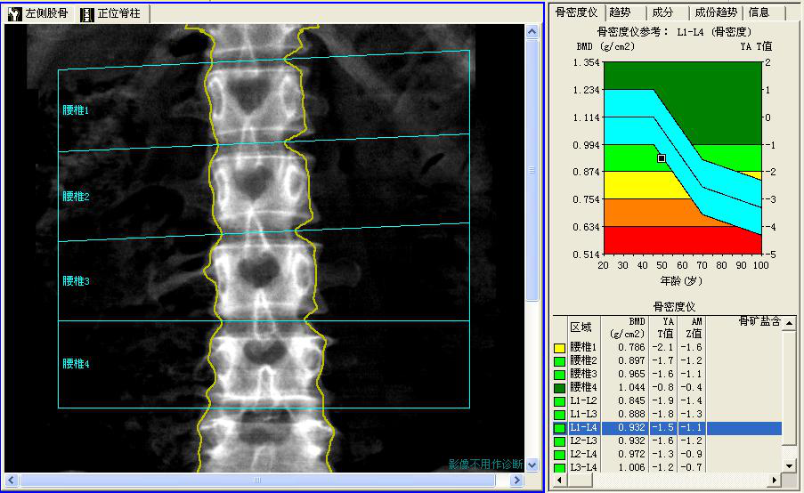
Task: Switch to the 正位脊柱 tab
Action: [110, 13]
